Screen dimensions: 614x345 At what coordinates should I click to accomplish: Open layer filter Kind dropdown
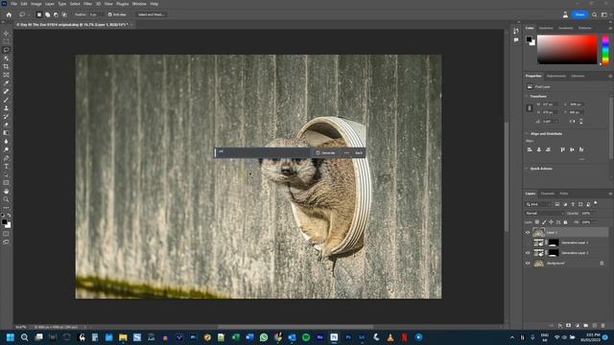(x=538, y=204)
